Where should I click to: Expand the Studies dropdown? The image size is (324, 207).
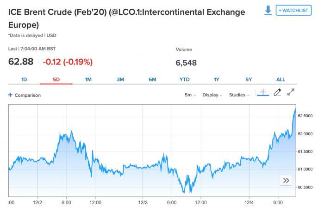239,95
